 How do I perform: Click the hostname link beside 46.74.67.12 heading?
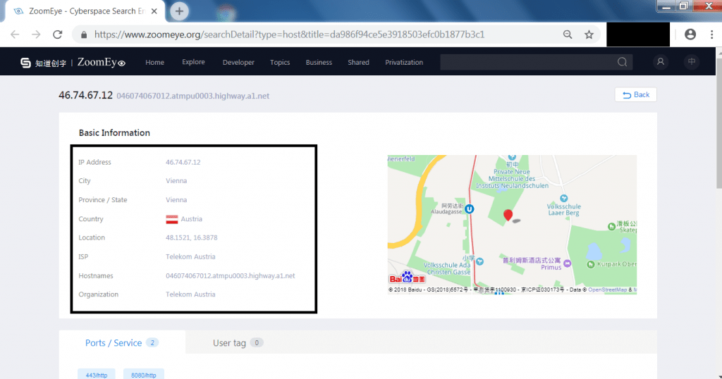point(193,96)
